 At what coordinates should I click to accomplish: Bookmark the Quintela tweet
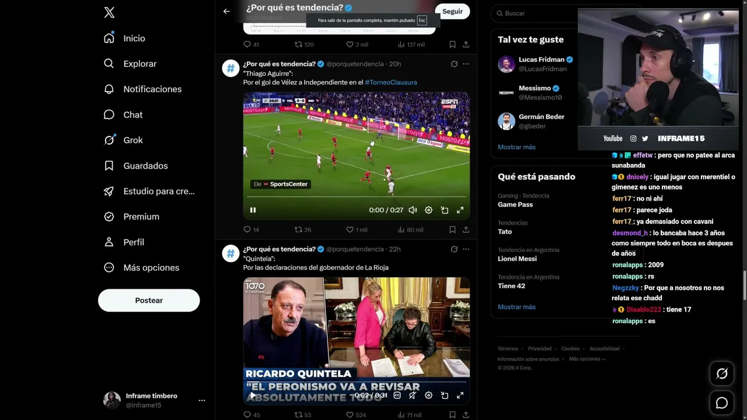click(x=452, y=415)
